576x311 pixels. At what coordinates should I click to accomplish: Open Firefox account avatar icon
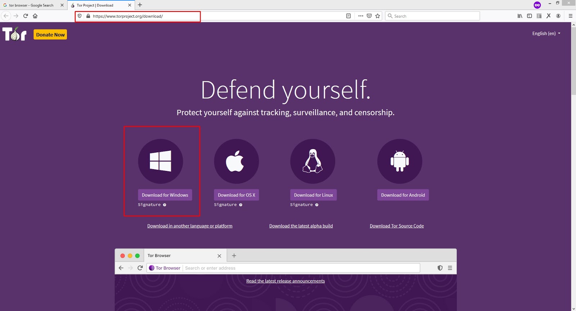click(558, 16)
